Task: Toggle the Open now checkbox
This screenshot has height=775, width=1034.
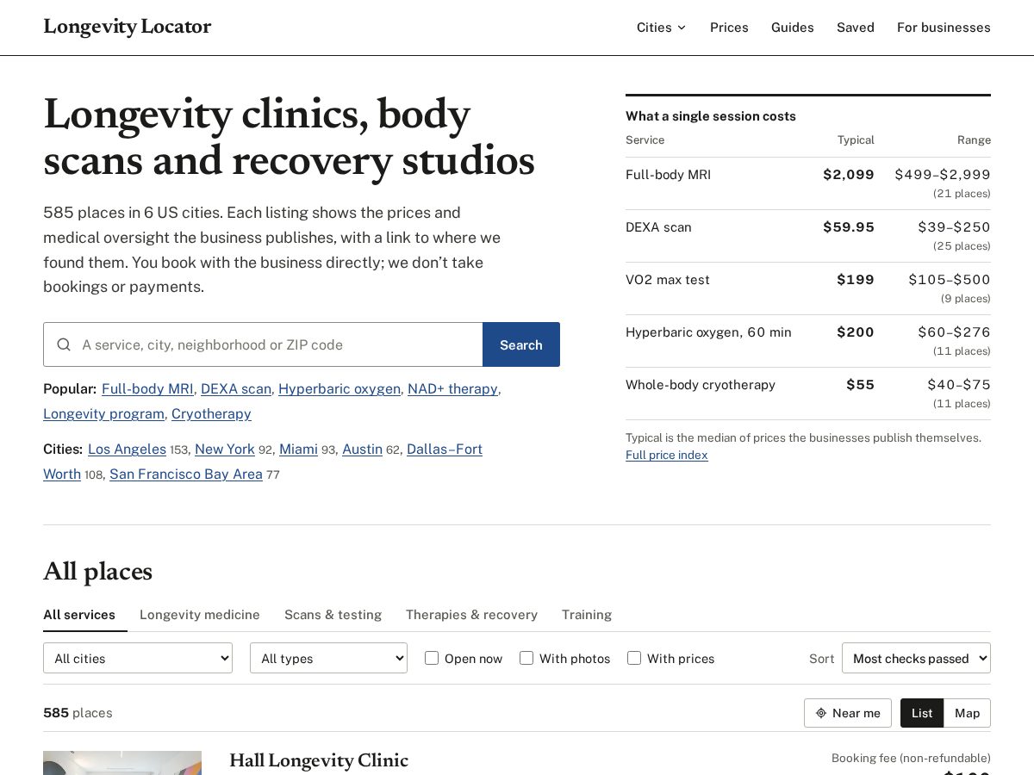Action: (x=432, y=658)
